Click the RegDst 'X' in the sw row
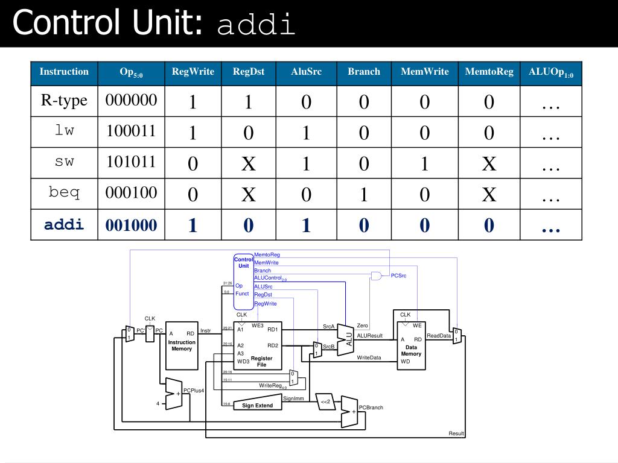Screen dimensions: 618x463 click(249, 163)
